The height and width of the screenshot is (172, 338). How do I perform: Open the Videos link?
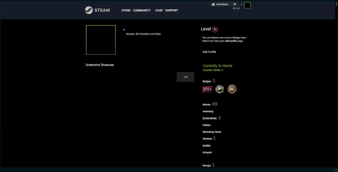click(207, 125)
